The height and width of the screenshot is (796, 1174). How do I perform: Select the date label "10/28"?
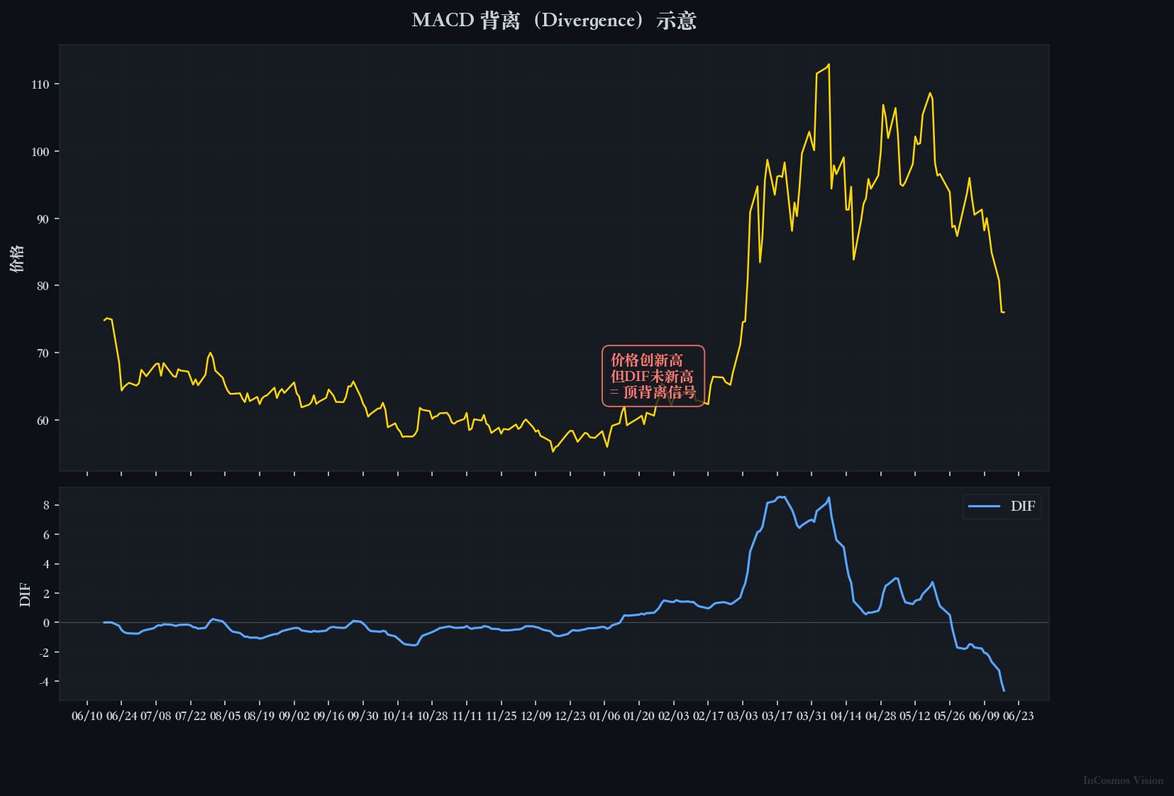tap(433, 716)
